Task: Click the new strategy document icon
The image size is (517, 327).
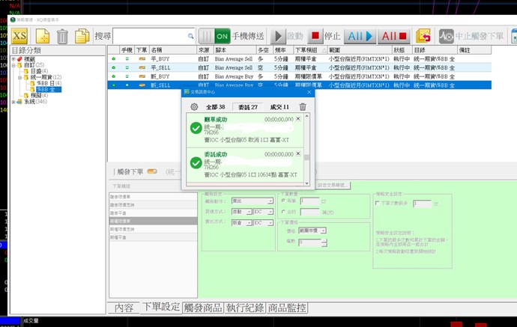Action: (43, 36)
